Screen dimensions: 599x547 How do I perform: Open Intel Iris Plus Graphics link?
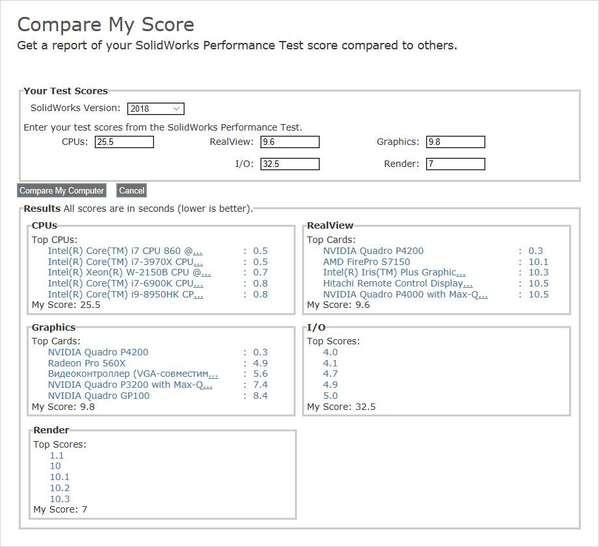point(394,272)
